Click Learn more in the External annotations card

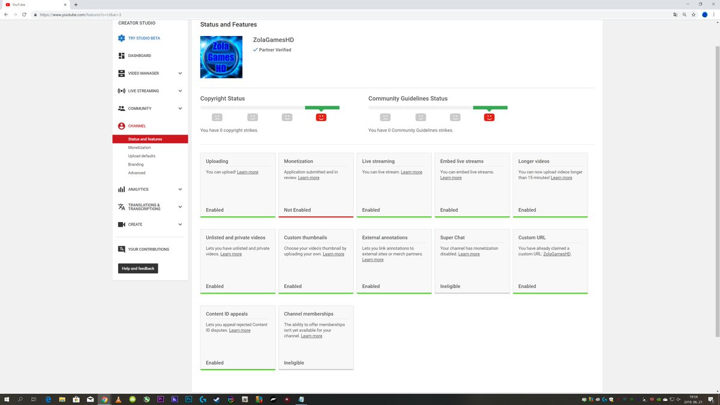click(373, 260)
